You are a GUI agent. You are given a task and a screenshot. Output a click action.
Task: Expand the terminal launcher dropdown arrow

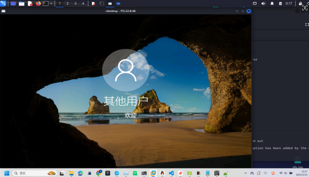pos(51,4)
